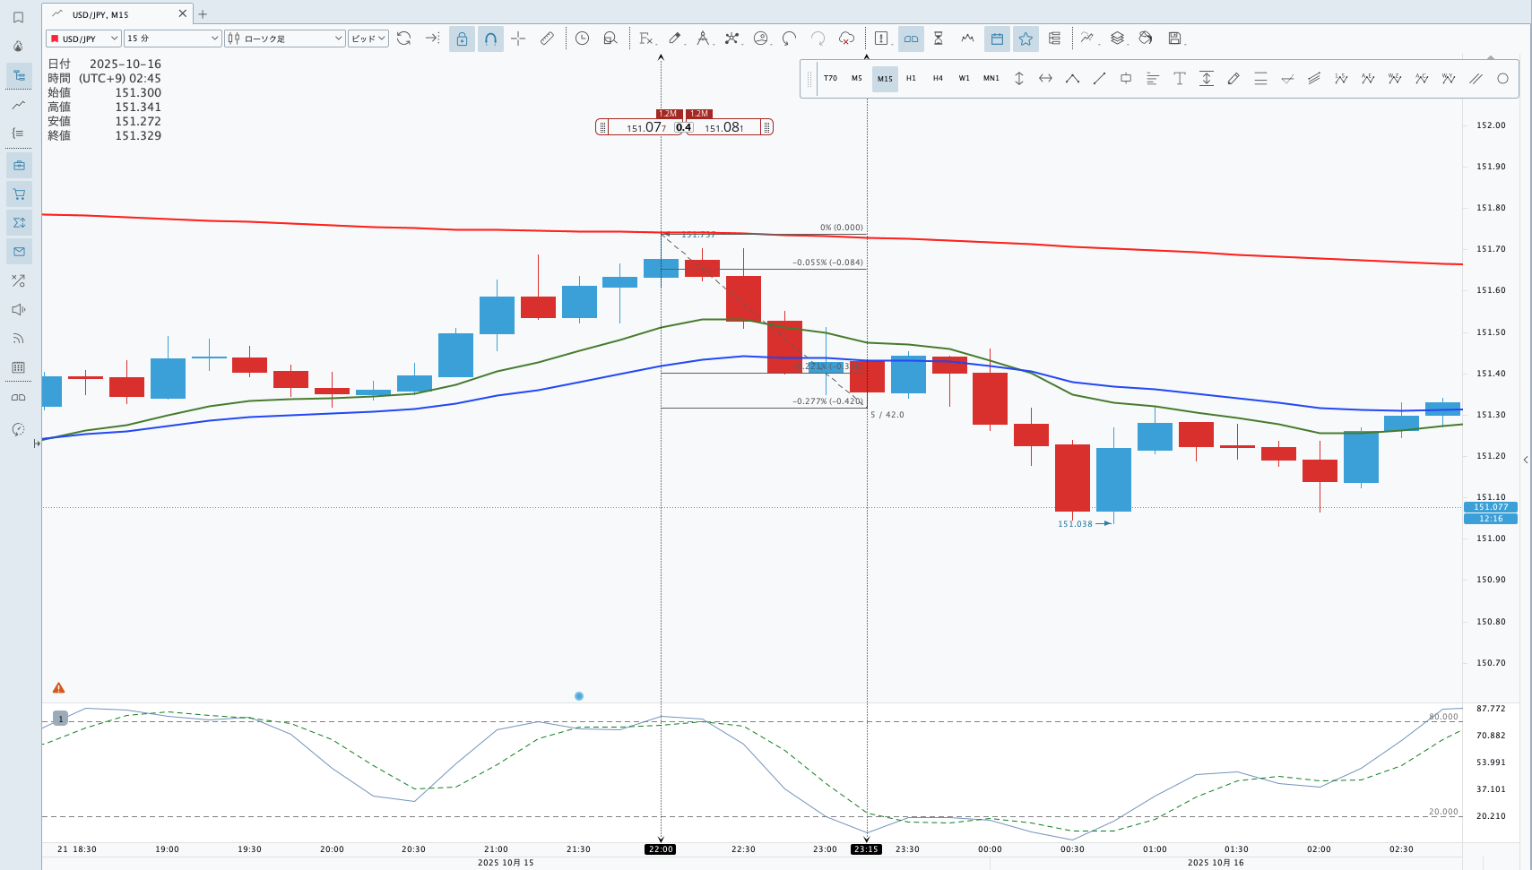
Task: Click the mail icon in sidebar
Action: (x=19, y=252)
